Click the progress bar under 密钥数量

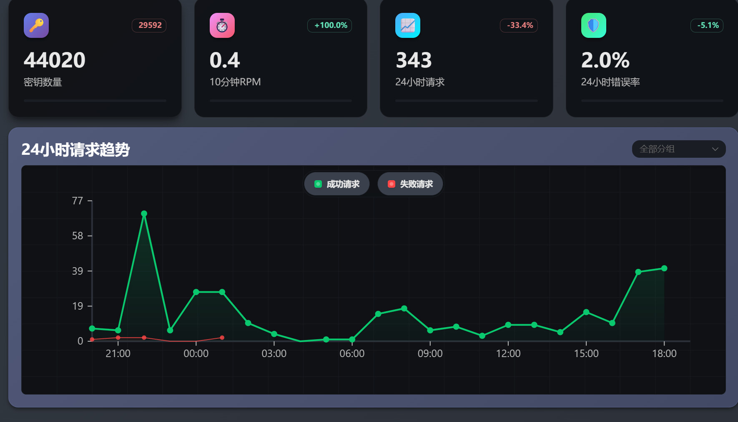[x=95, y=101]
